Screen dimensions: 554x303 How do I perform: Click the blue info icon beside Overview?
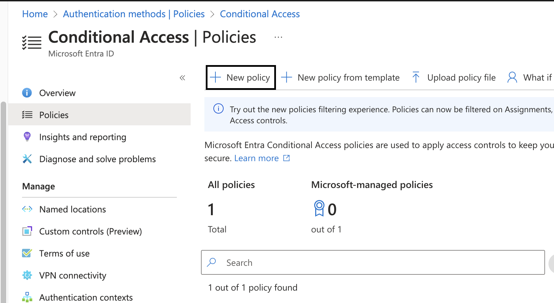tap(27, 93)
